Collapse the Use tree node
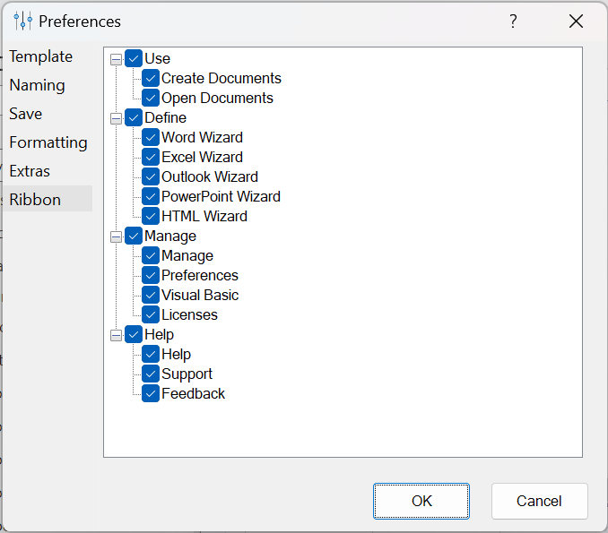The width and height of the screenshot is (608, 533). (x=116, y=59)
